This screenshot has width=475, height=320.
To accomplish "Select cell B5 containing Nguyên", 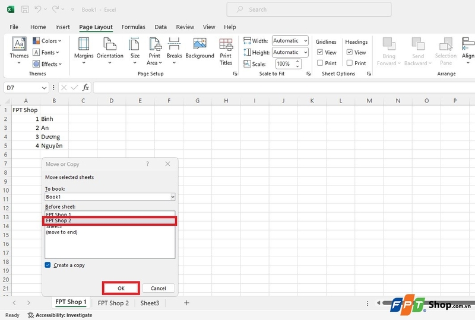I will click(x=54, y=146).
